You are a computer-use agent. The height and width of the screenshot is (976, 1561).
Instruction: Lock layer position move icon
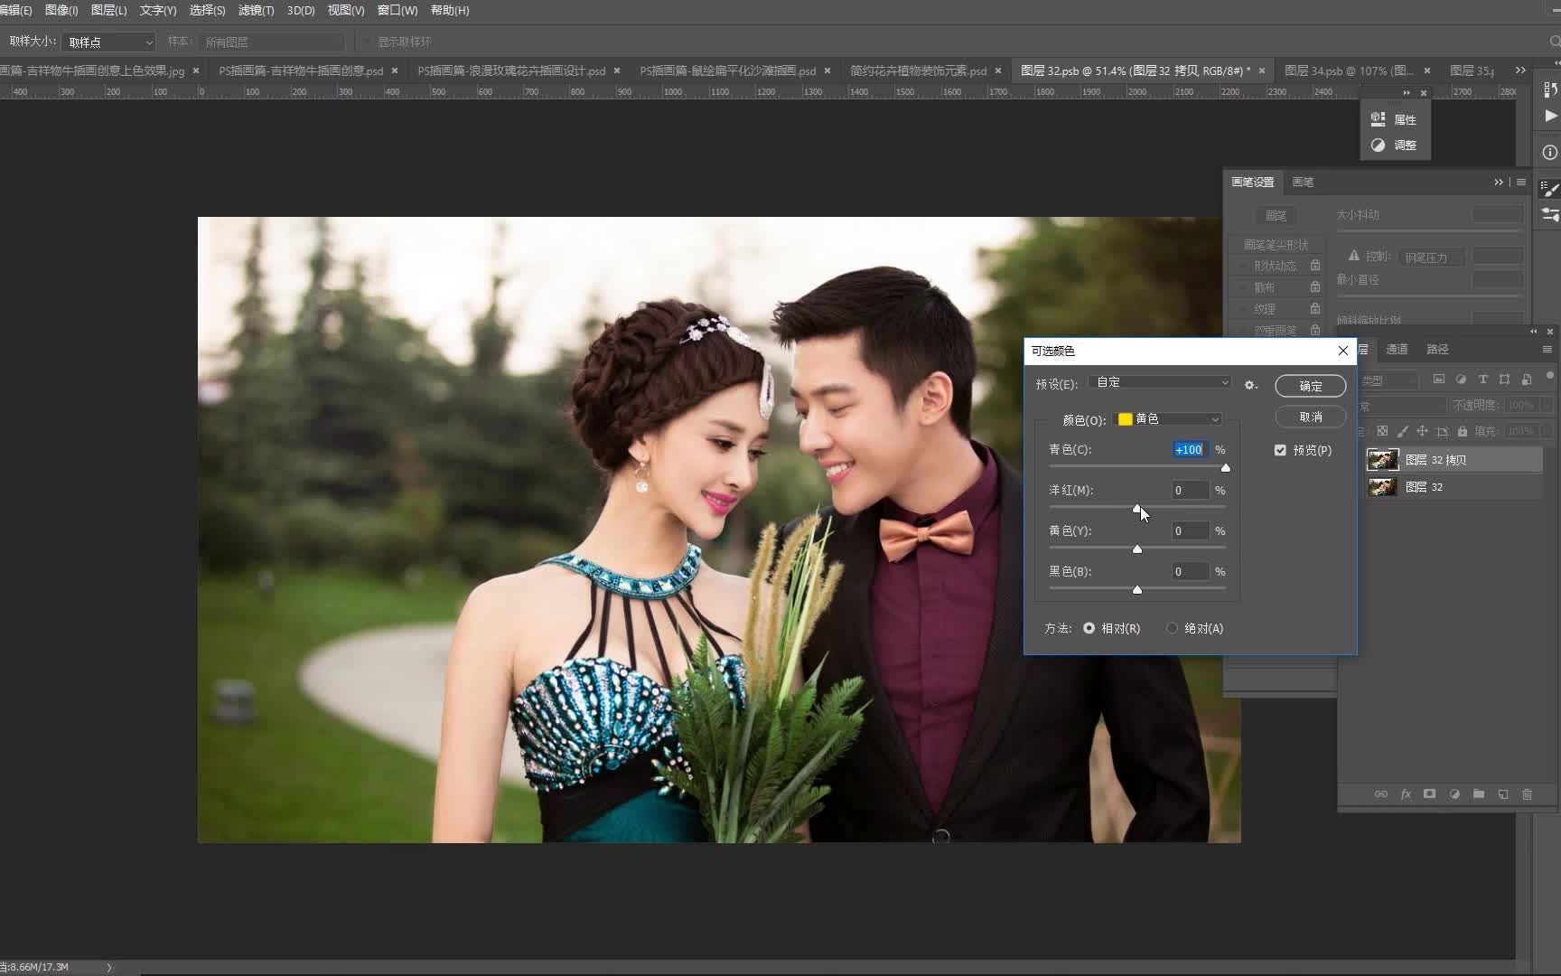coord(1422,431)
